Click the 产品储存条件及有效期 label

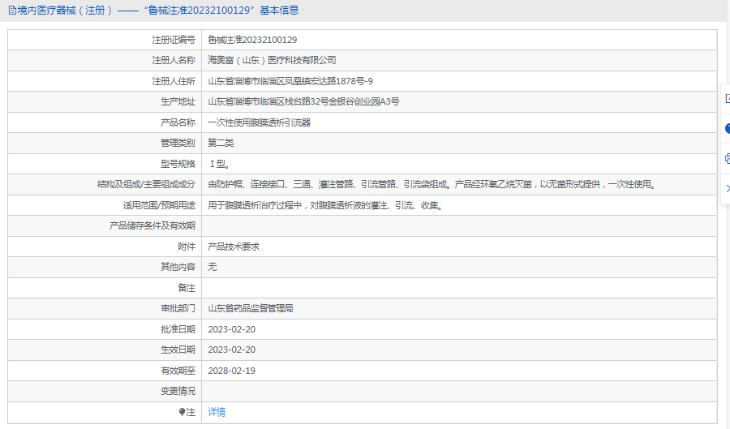(x=152, y=225)
